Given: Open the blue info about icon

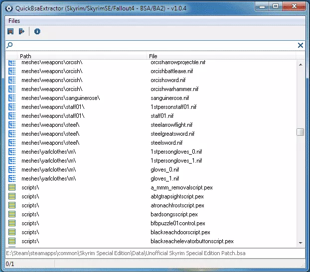Looking at the screenshot, I should [37, 31].
